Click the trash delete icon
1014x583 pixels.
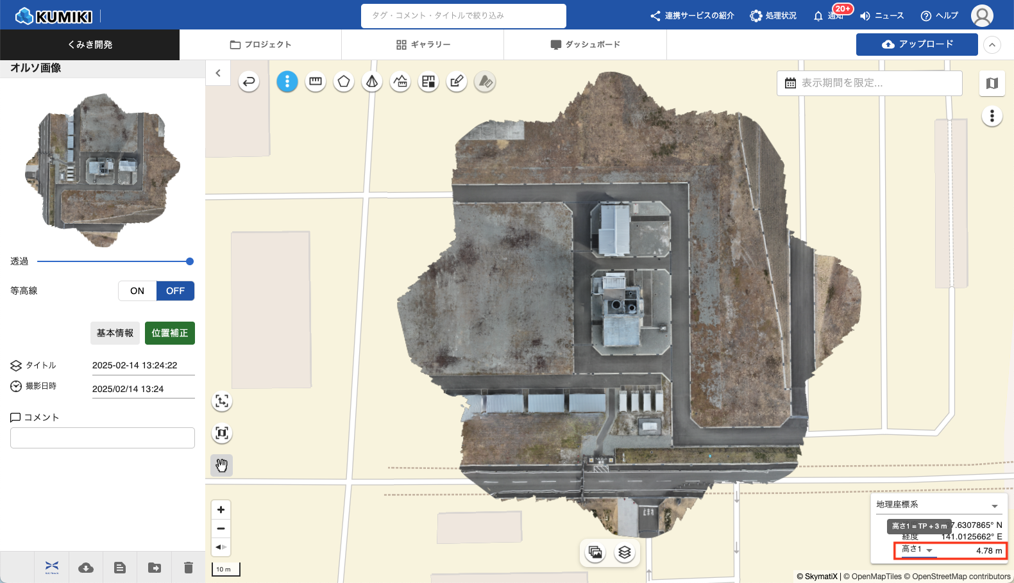(x=188, y=568)
